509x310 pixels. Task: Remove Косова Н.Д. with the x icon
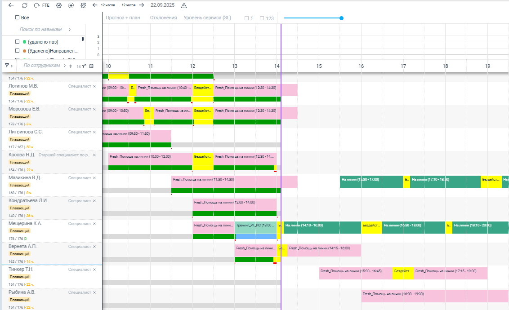point(94,155)
